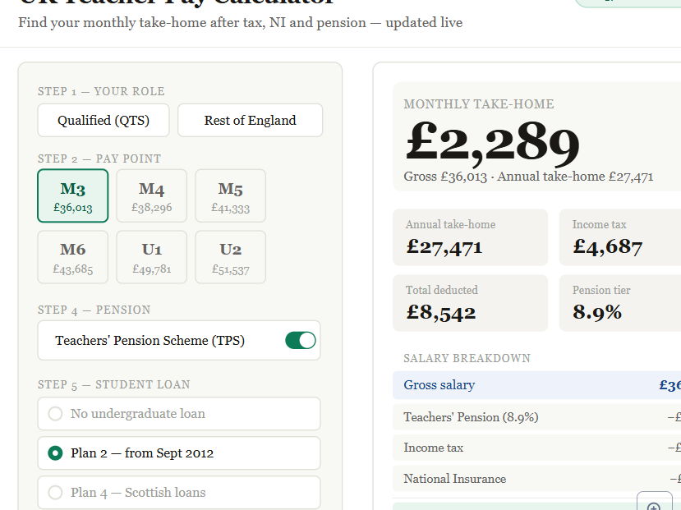Click the Annual take-home £27,471 card

click(470, 237)
